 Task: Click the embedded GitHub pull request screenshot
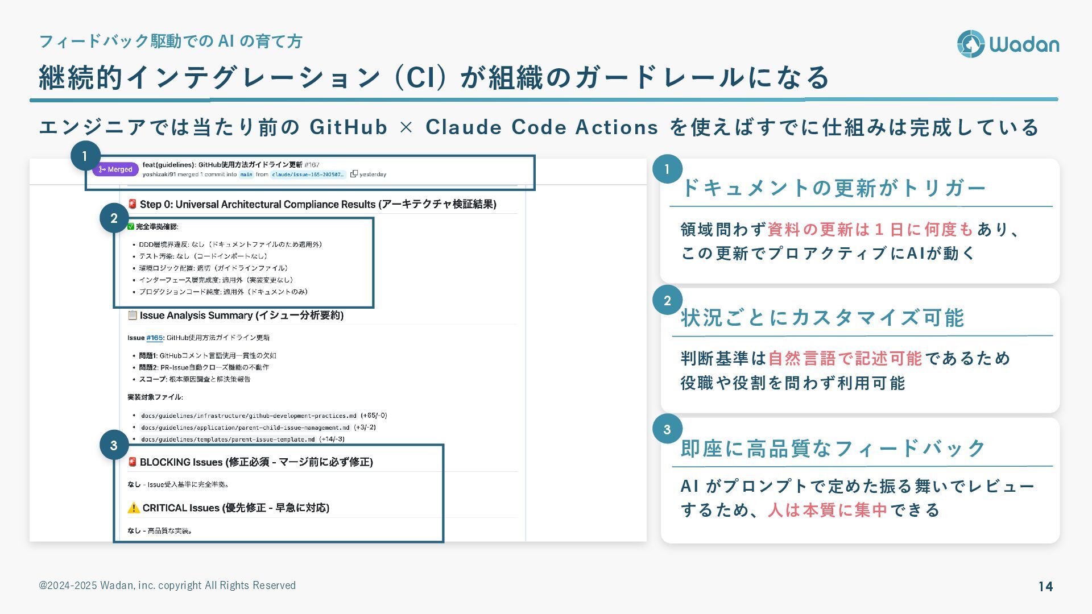pyautogui.click(x=338, y=350)
